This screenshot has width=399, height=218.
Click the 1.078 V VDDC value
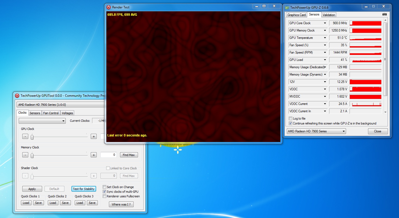click(x=338, y=89)
